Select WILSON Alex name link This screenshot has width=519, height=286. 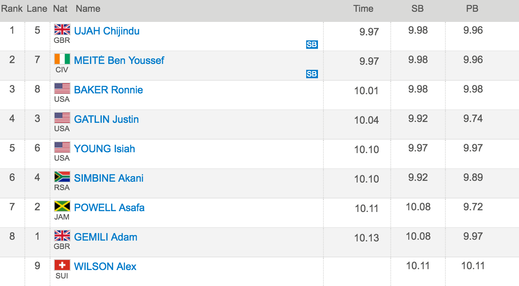(105, 266)
